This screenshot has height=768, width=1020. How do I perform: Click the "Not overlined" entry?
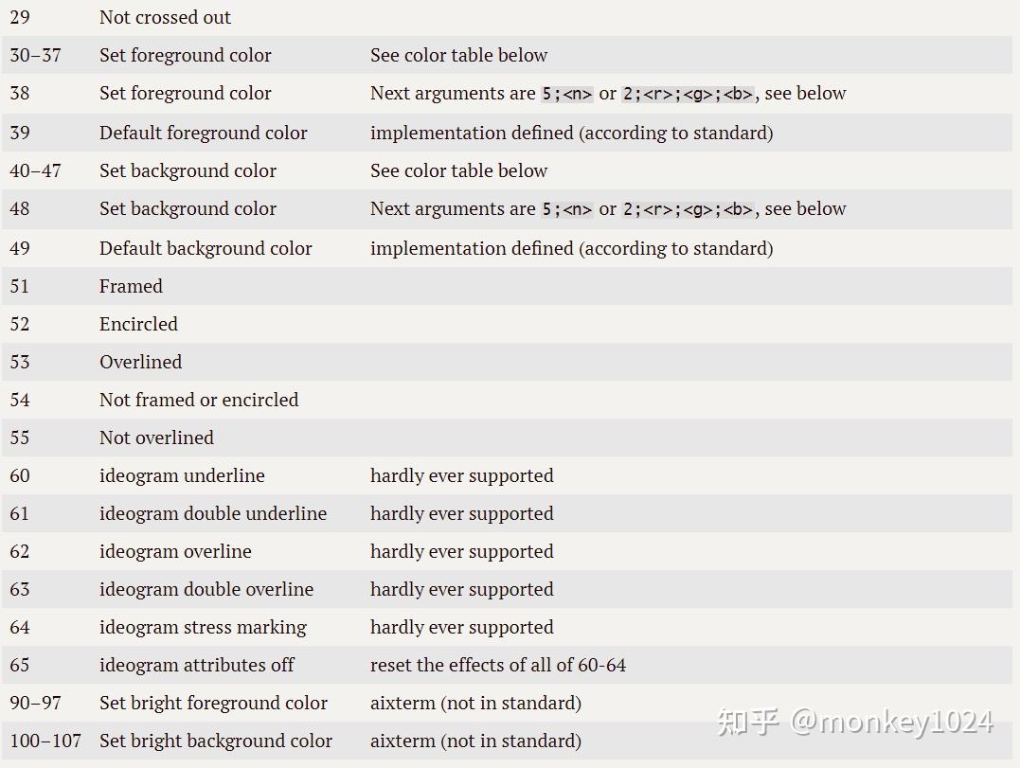coord(156,438)
